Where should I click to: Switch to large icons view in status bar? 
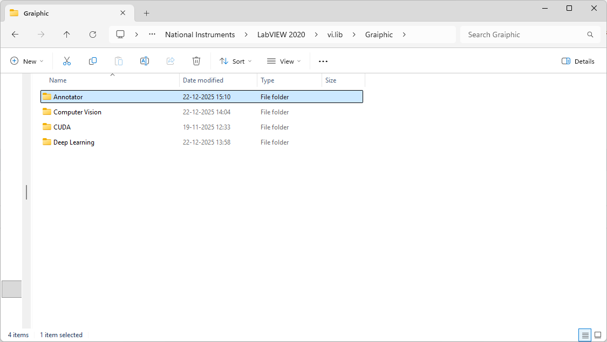(597, 335)
